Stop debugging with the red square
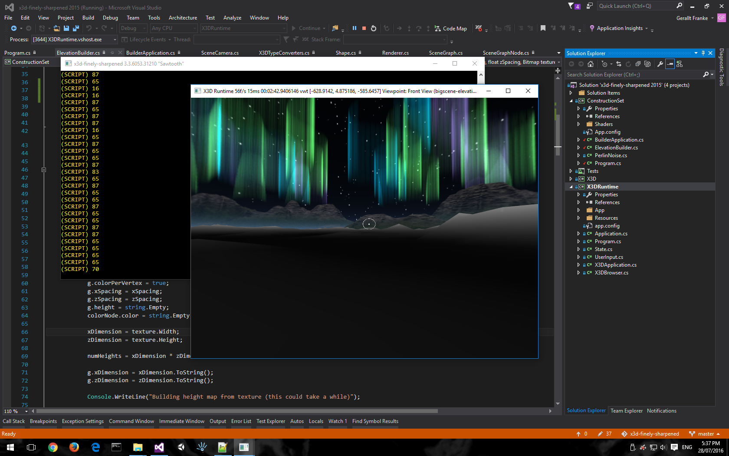Screen dimensions: 729x456 pyautogui.click(x=364, y=28)
